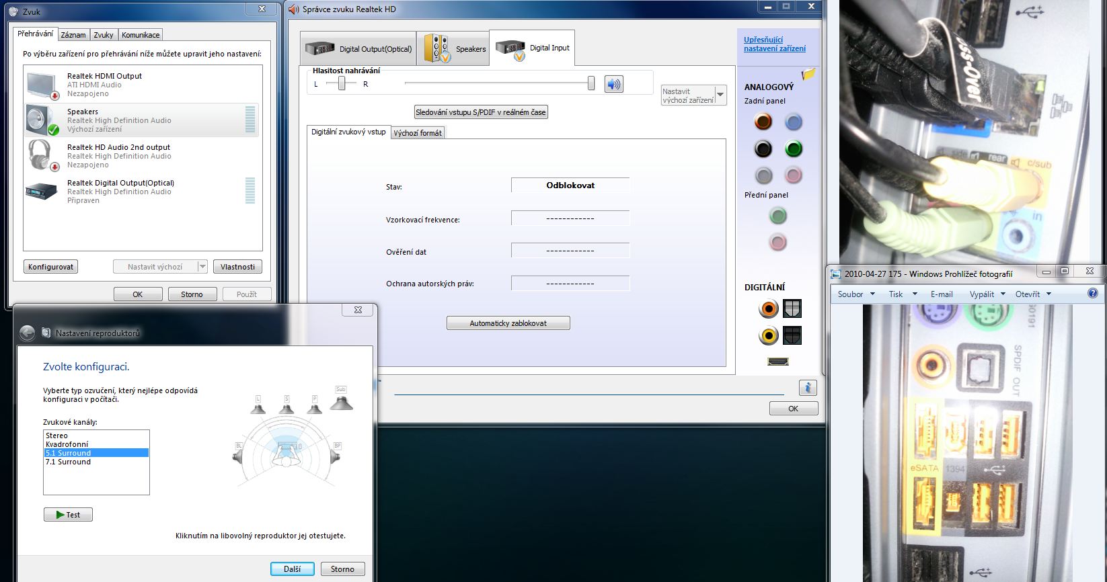Click Storno in the Zvuk window
This screenshot has height=582, width=1107.
click(x=192, y=294)
